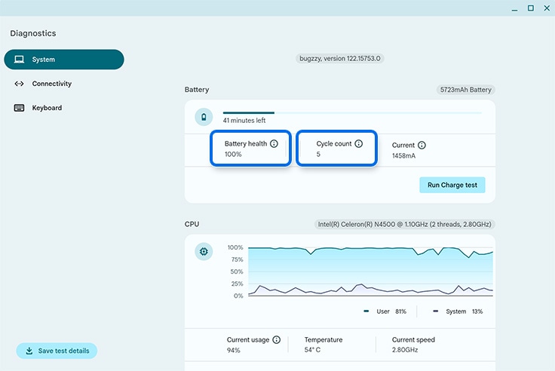This screenshot has height=371, width=555.
Task: Click the battery charge progress bar
Action: pos(352,112)
